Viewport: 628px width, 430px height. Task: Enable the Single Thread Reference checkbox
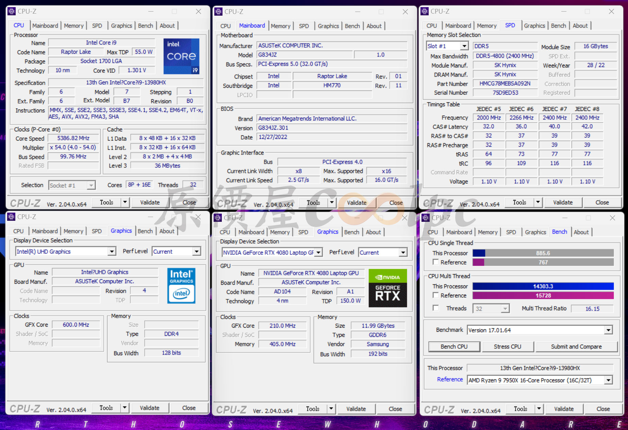[x=435, y=262]
